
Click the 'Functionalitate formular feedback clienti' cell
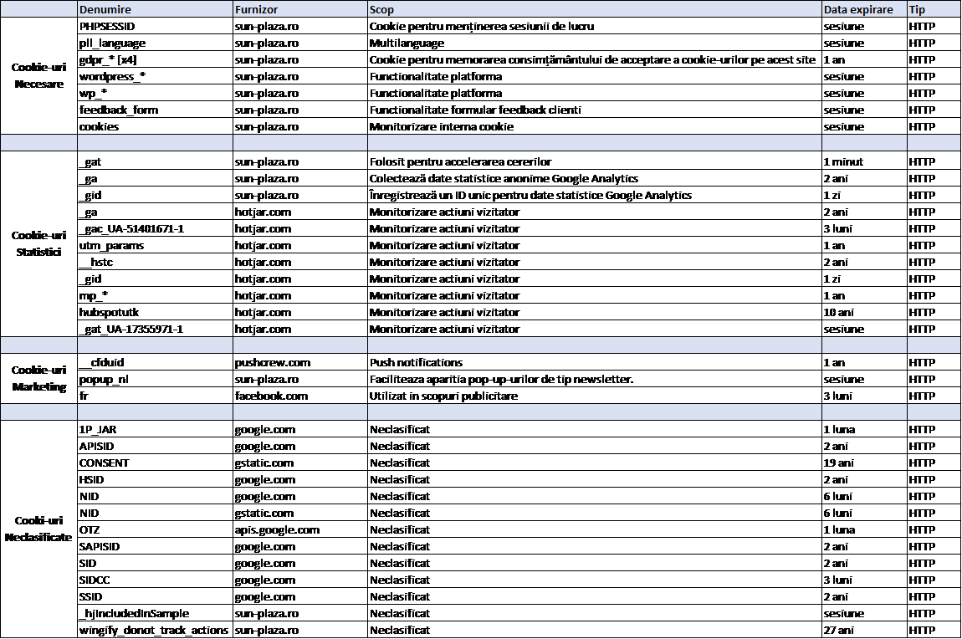pos(595,110)
